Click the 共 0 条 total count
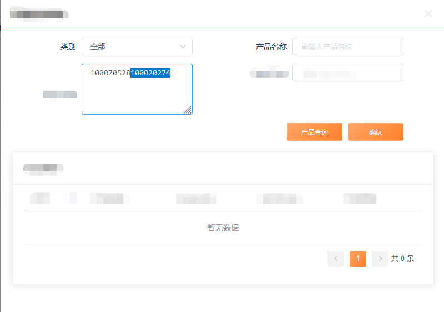This screenshot has height=312, width=444. pyautogui.click(x=402, y=258)
